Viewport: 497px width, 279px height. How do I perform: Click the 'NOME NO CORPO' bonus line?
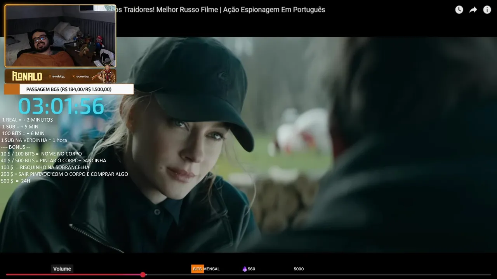coord(41,153)
